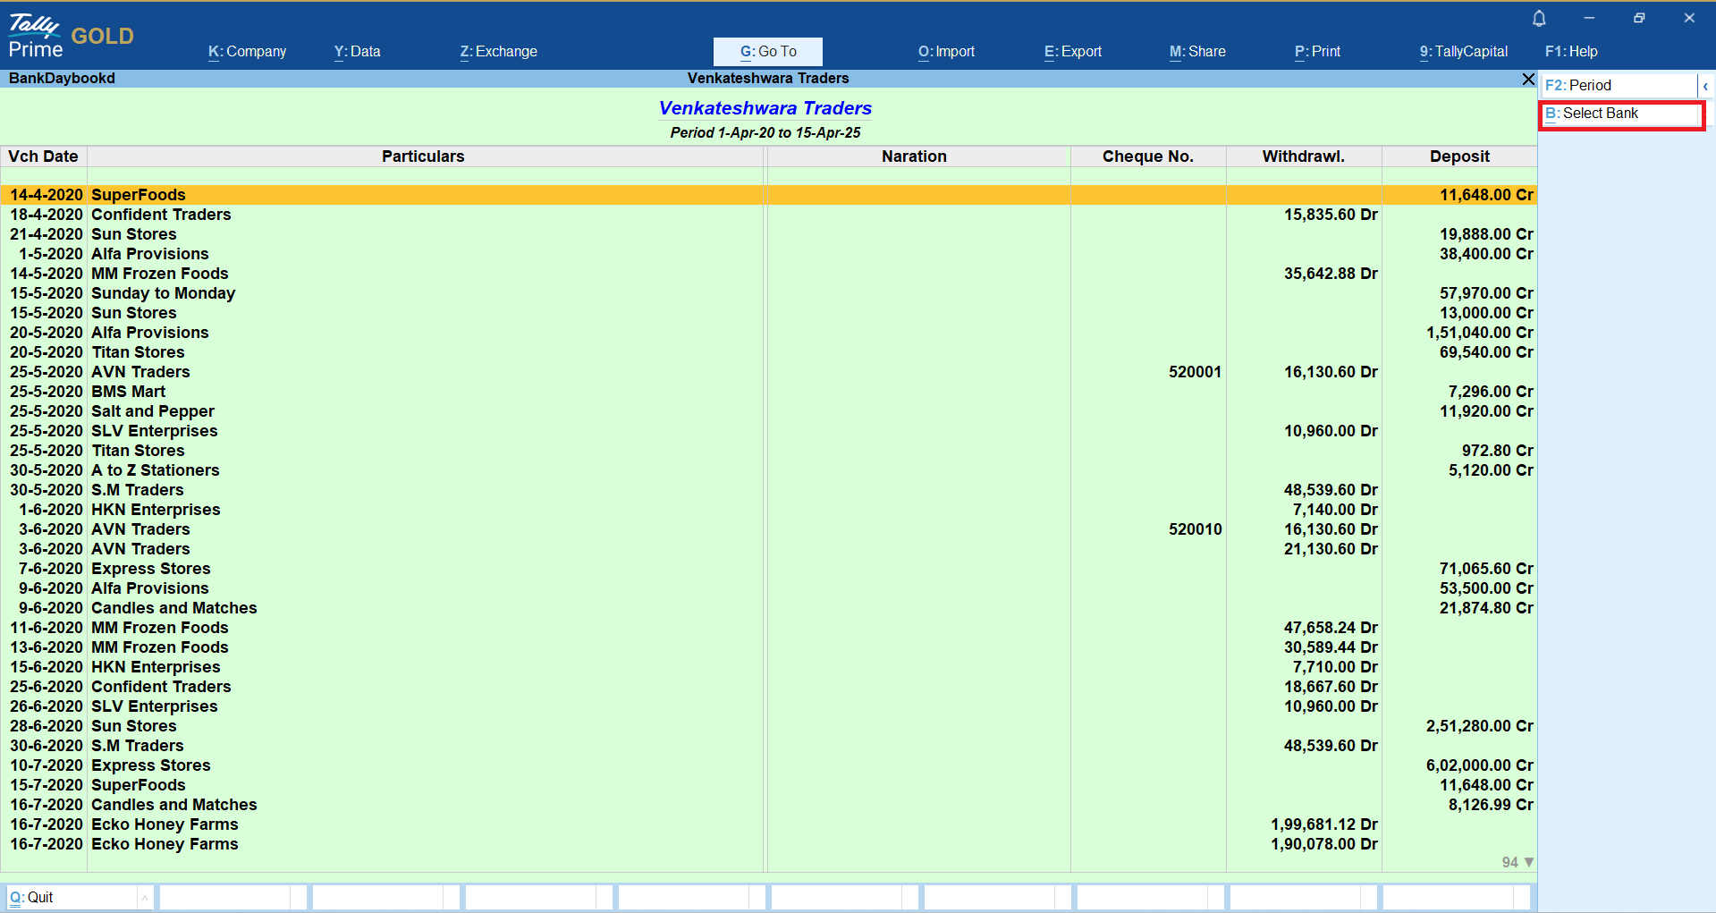Select the highlighted SuperFoods 14-4-2020 row
The height and width of the screenshot is (913, 1716).
(x=139, y=195)
